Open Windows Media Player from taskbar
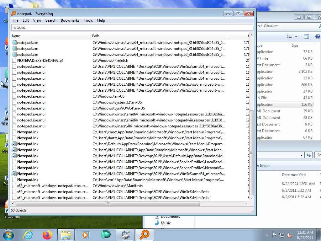Image resolution: width=321 pixels, height=241 pixels. (86, 235)
